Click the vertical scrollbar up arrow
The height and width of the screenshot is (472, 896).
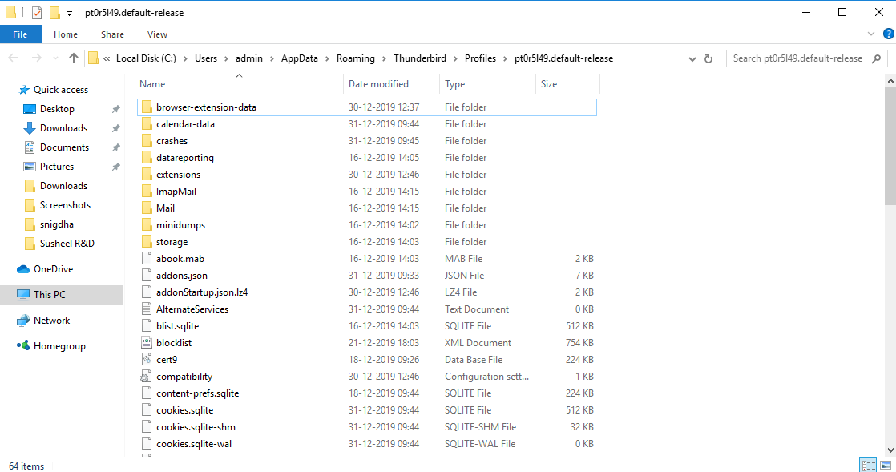coord(890,82)
